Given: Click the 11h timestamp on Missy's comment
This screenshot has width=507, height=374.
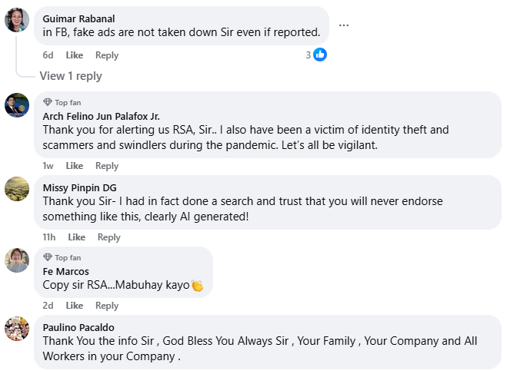Looking at the screenshot, I should coord(50,237).
